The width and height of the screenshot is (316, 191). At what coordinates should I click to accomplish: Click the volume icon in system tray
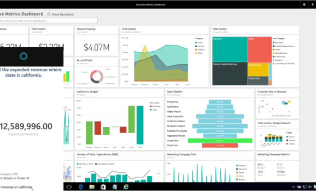310,187
